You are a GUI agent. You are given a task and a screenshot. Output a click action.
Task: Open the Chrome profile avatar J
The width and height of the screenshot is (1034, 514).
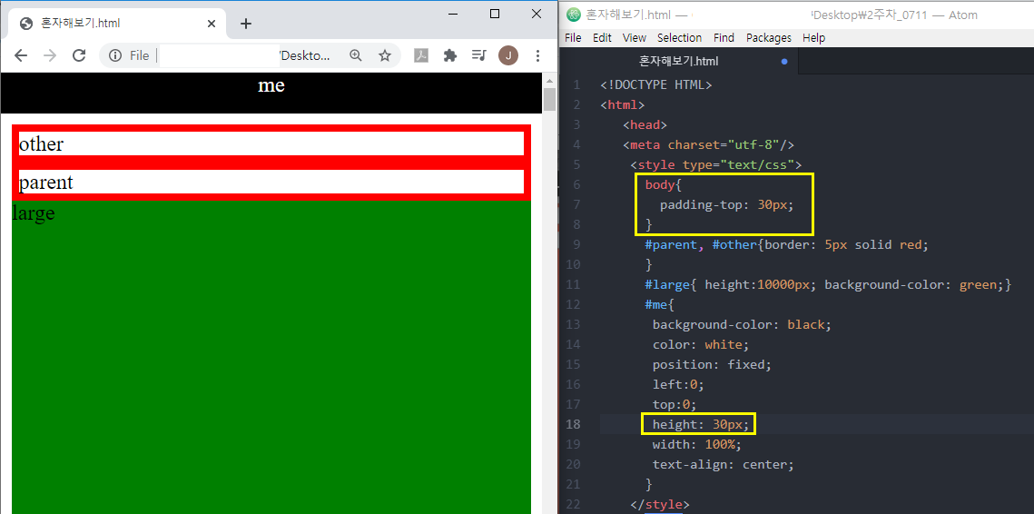pos(507,55)
